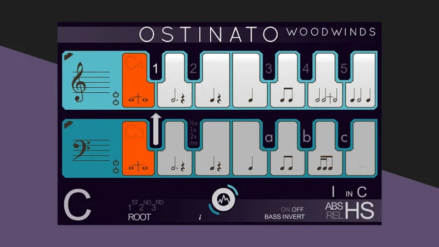
Task: Click the bass key with > symbol
Action: (361, 148)
